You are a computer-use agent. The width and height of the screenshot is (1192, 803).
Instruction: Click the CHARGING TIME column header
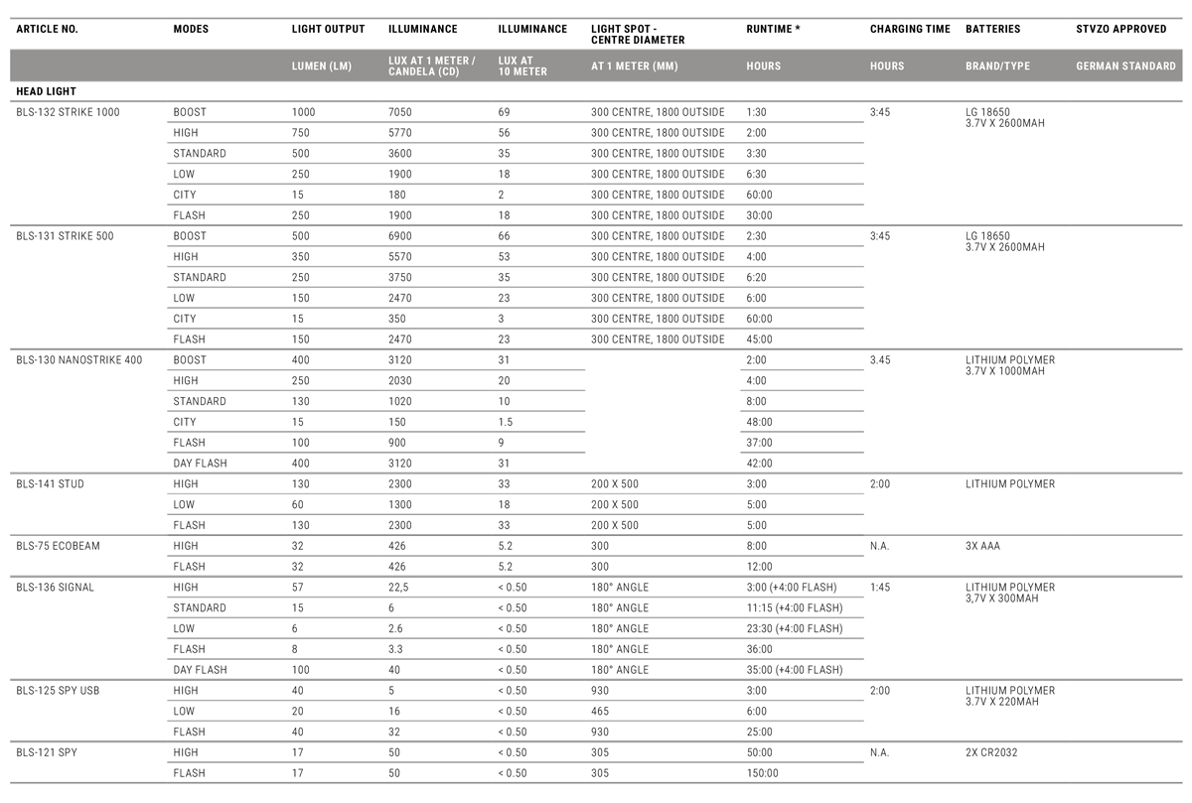click(x=910, y=30)
